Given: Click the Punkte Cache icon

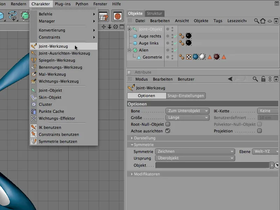Looking at the screenshot, I should (x=34, y=111).
